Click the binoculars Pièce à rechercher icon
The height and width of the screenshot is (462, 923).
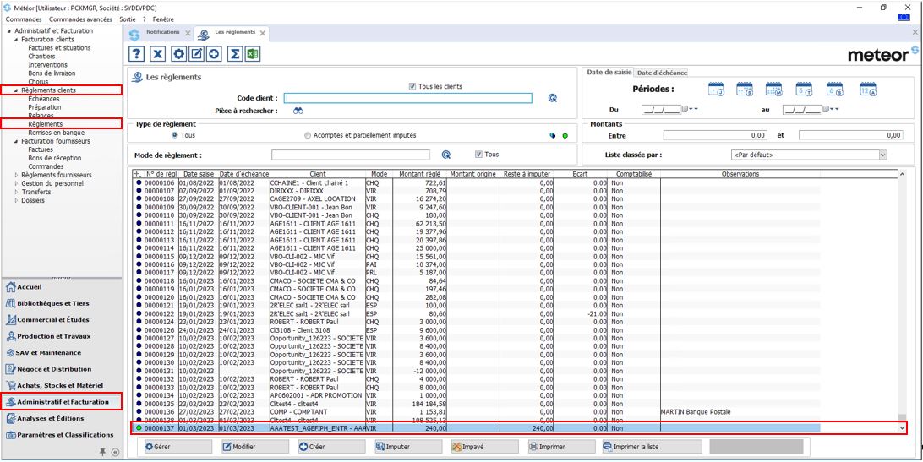pos(298,111)
